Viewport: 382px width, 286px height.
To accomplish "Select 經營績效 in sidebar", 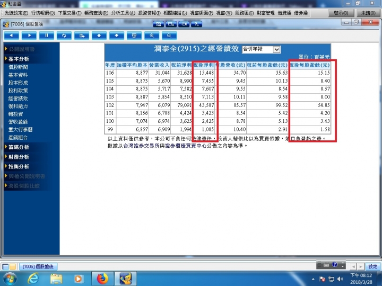I will [18, 99].
